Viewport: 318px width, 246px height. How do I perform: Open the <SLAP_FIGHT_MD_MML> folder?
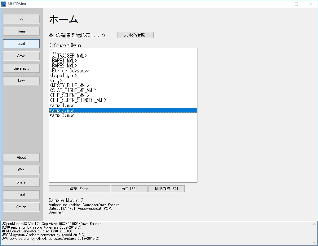coord(123,90)
